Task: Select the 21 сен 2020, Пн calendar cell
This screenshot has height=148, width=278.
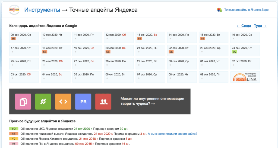Action: click(150, 51)
